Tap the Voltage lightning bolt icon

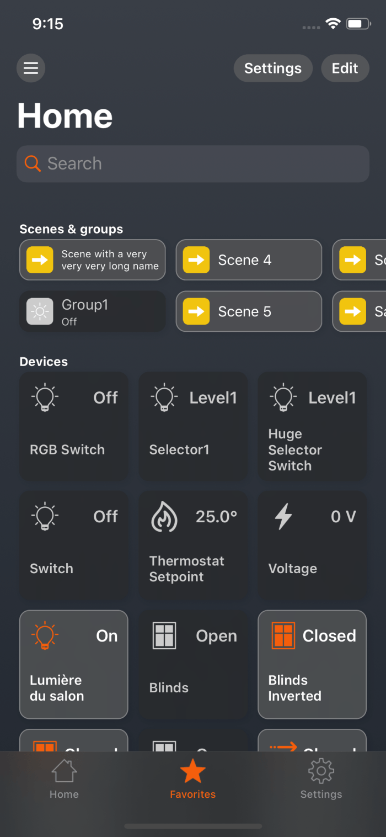283,517
